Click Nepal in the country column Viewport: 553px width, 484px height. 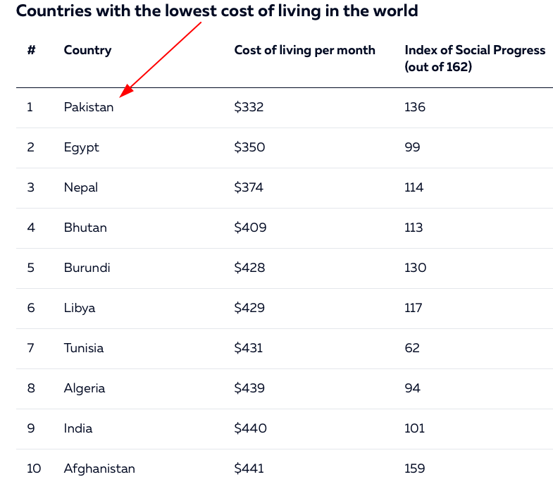(x=80, y=187)
